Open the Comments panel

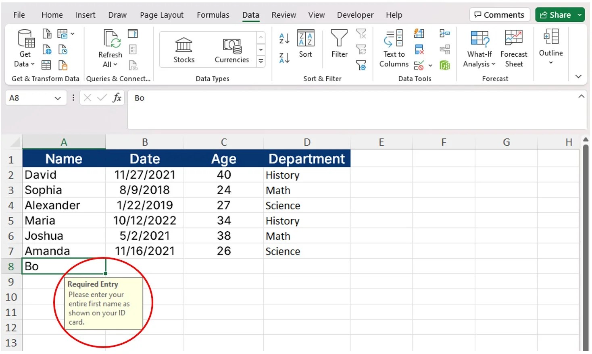coord(499,14)
